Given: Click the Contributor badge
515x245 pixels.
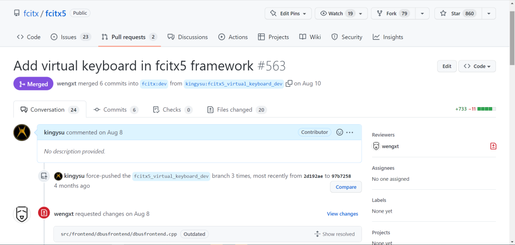Looking at the screenshot, I should coord(315,132).
